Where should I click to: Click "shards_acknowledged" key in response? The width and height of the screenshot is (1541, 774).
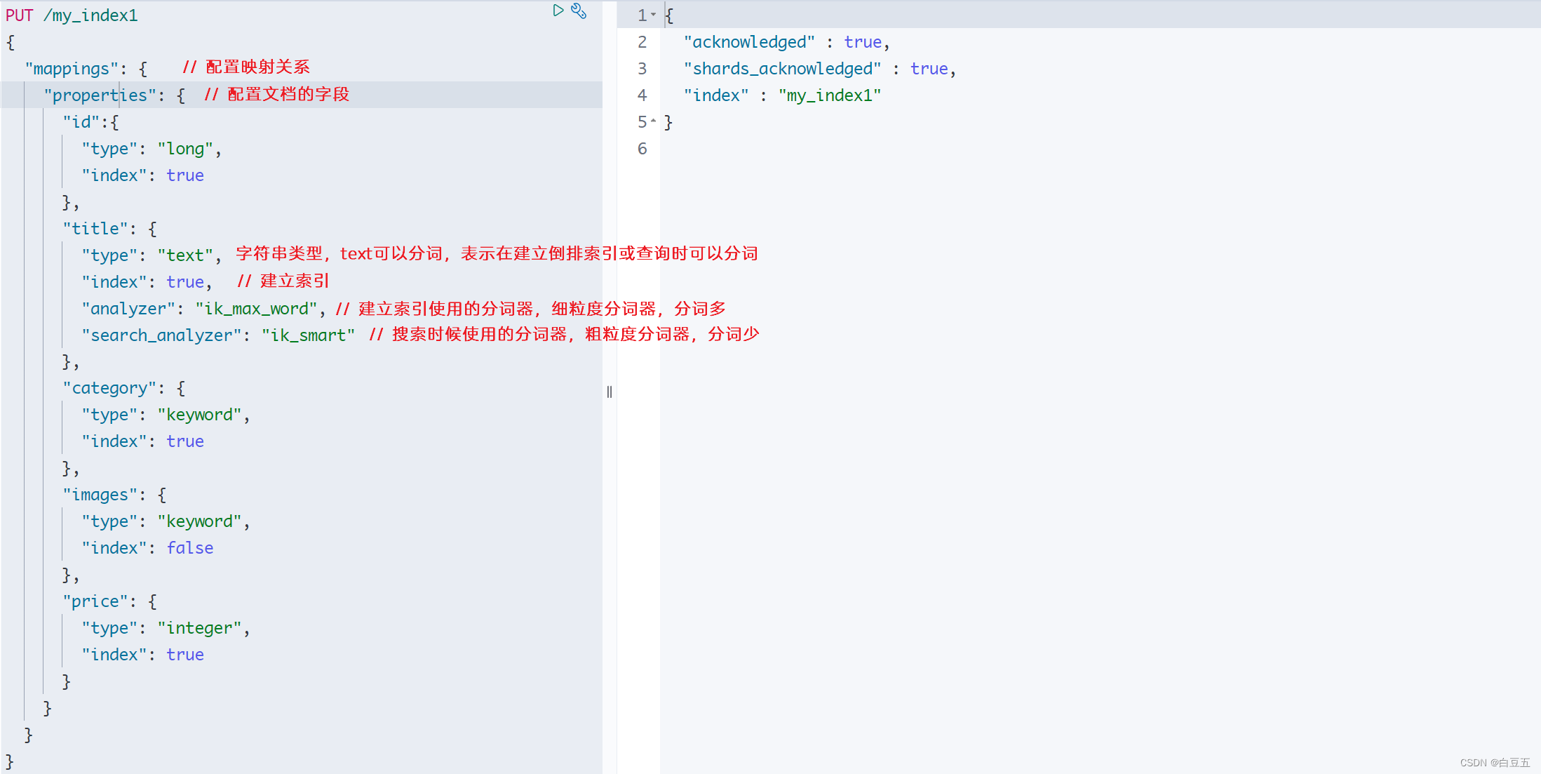click(782, 69)
